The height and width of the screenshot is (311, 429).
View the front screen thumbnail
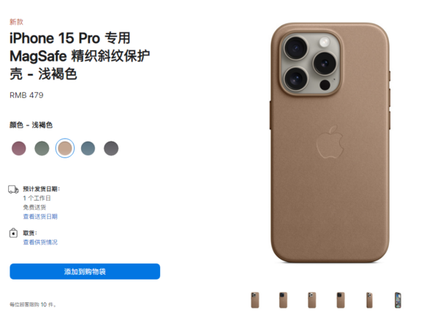398,300
